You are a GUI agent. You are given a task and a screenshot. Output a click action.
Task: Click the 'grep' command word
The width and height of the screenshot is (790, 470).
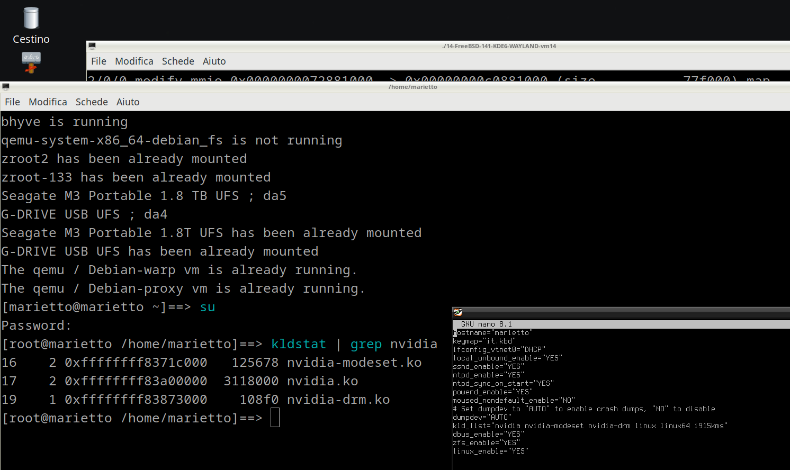[x=366, y=344]
